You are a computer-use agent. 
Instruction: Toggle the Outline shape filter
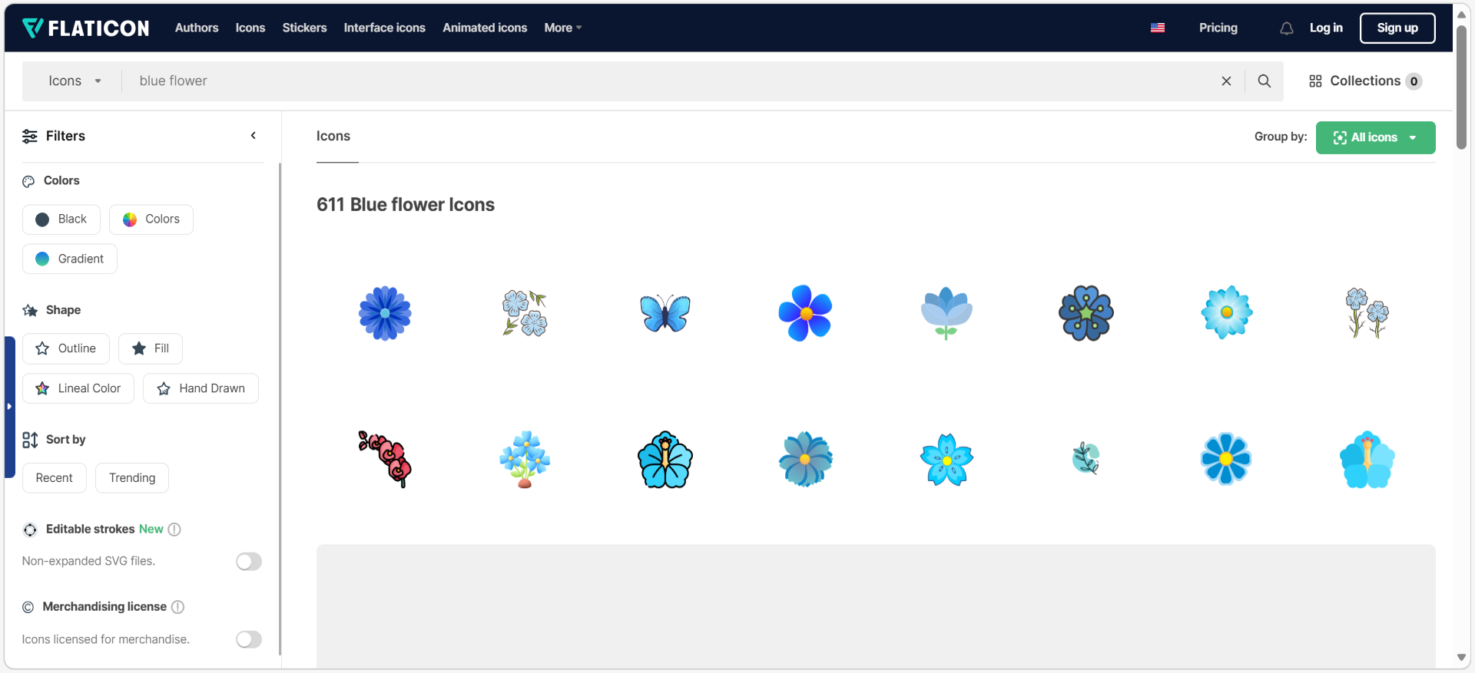pos(66,348)
